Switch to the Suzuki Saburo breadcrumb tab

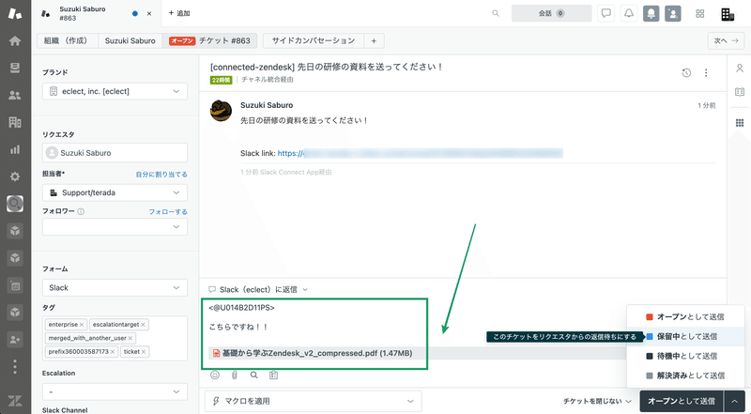coord(130,40)
